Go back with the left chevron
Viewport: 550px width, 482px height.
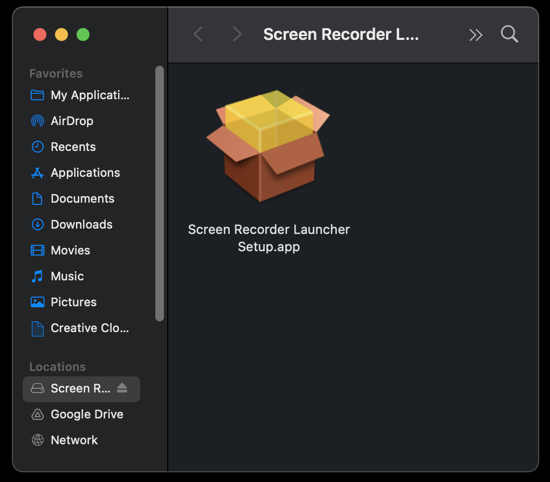click(x=198, y=35)
